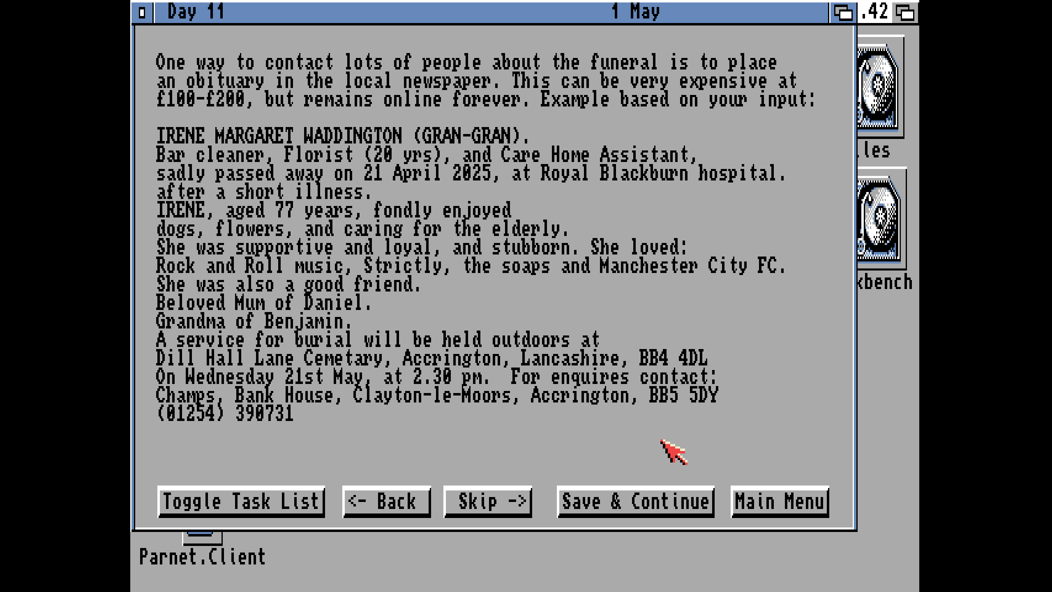
Task: Go back with the <- Back button
Action: (x=386, y=502)
